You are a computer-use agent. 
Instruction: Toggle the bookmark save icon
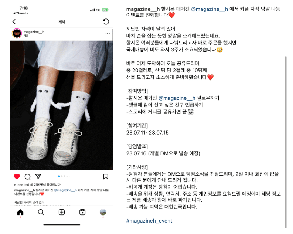point(106,177)
